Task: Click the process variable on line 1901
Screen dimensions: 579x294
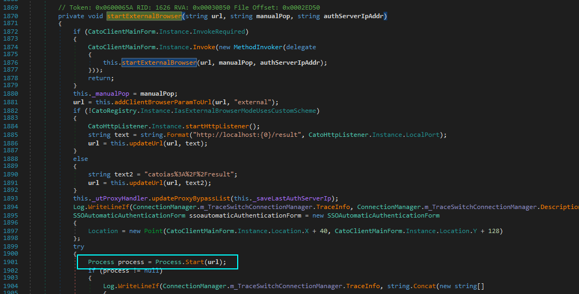Action: [x=131, y=262]
